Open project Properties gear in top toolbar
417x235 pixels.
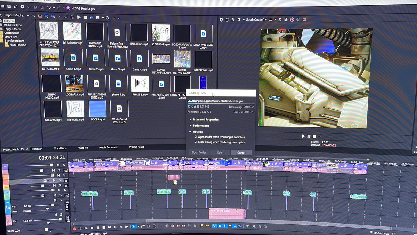[22, 7]
